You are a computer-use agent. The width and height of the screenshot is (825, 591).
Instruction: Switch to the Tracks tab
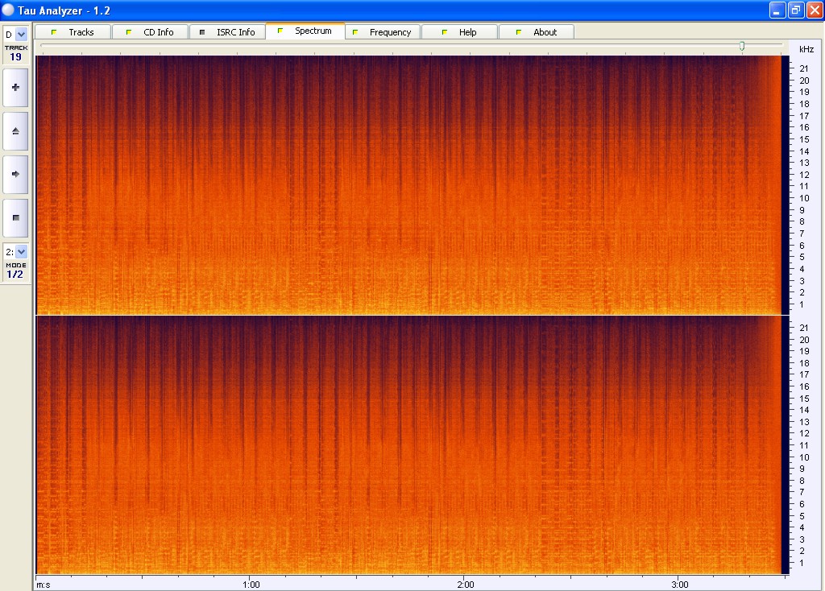click(81, 32)
